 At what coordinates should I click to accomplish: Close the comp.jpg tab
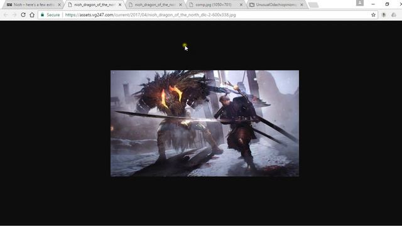click(x=241, y=4)
